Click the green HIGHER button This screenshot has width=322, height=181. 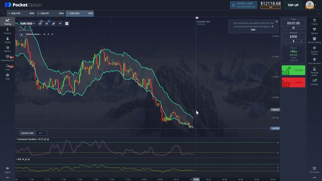(x=293, y=70)
